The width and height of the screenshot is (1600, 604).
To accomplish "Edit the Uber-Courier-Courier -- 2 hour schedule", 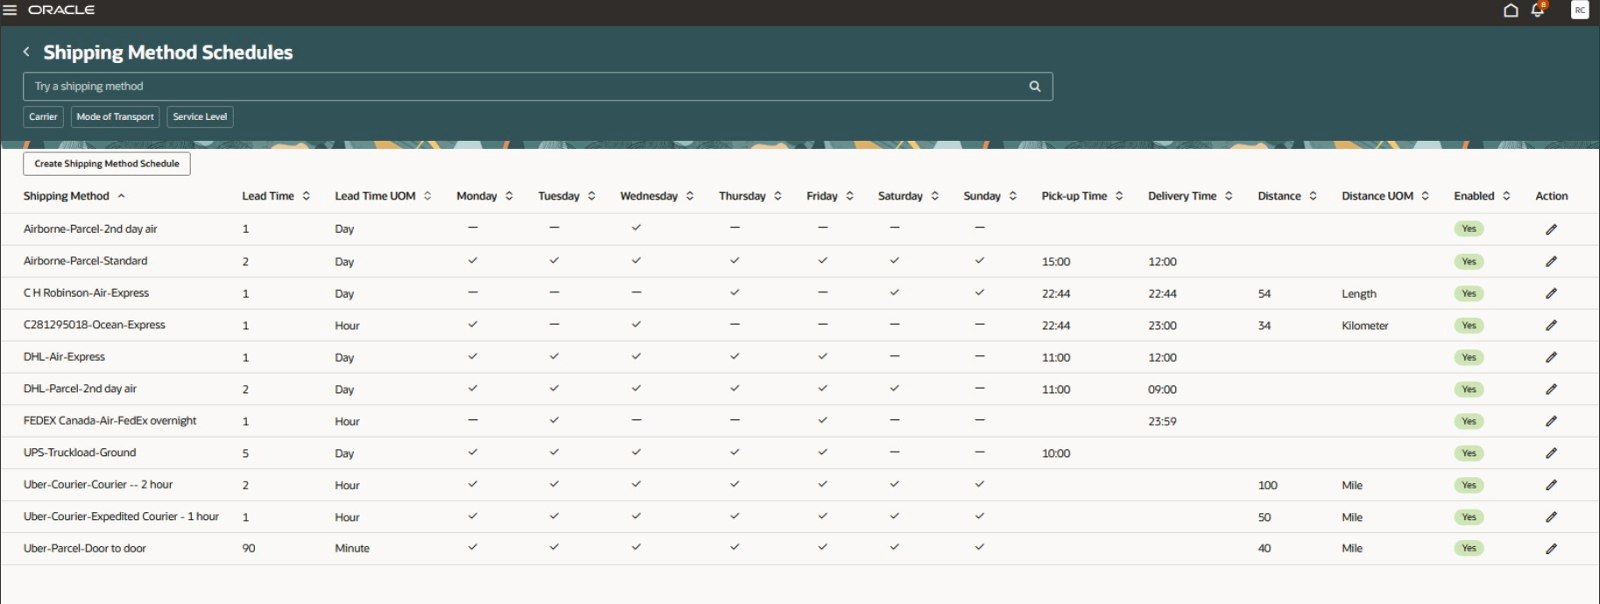I will point(1551,485).
